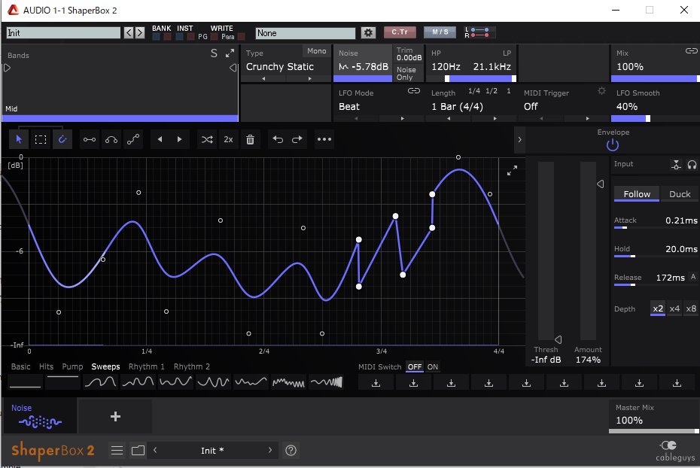700x468 pixels.
Task: Shift the wave right in toolbar
Action: tap(179, 140)
